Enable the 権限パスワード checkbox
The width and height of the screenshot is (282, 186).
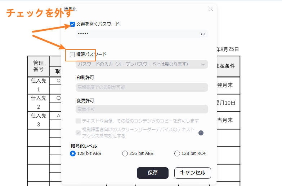pos(72,54)
